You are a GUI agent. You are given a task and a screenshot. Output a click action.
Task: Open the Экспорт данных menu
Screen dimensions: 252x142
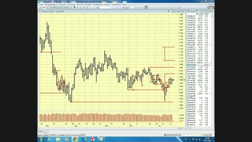(x=50, y=4)
